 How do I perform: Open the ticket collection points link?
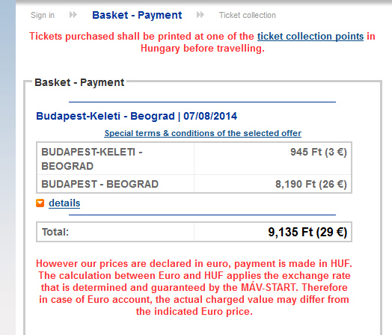point(310,37)
